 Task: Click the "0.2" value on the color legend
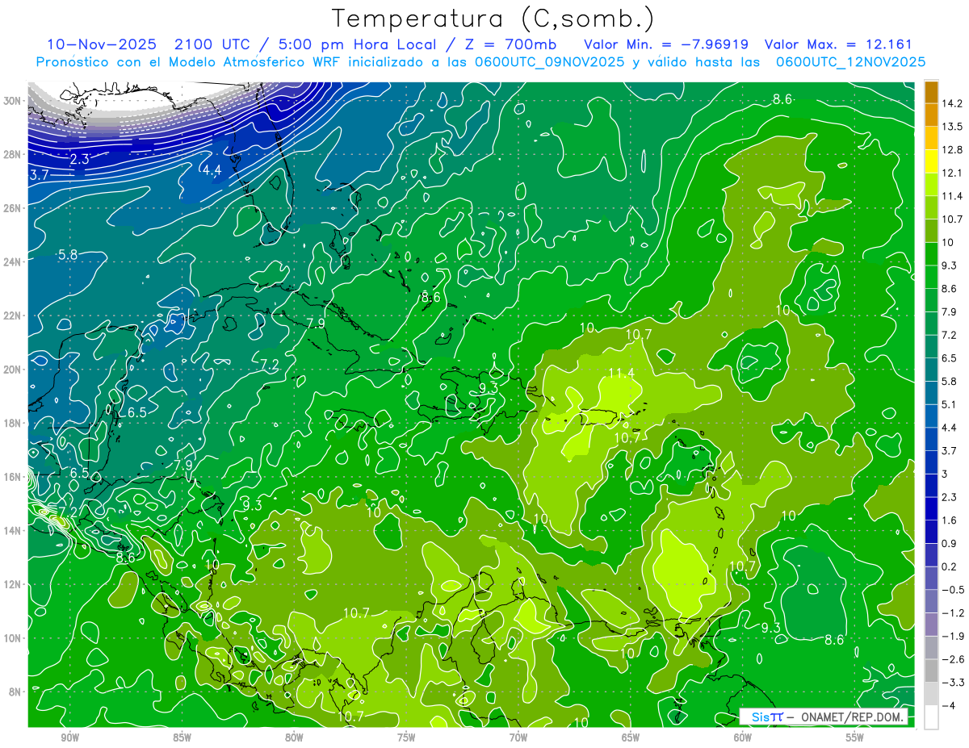click(x=950, y=566)
